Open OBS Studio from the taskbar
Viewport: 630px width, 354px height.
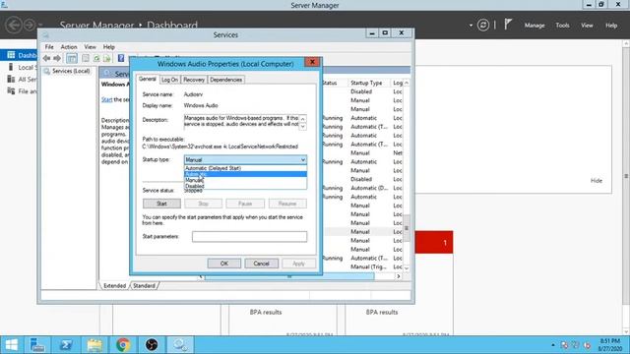[x=152, y=345]
